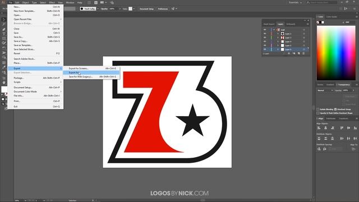Click horizontal align left icon

click(x=319, y=128)
